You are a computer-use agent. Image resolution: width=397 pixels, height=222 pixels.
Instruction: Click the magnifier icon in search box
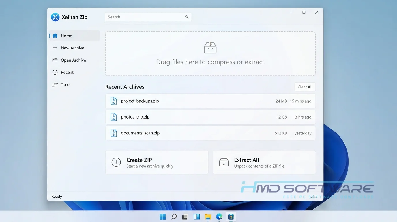tap(187, 17)
